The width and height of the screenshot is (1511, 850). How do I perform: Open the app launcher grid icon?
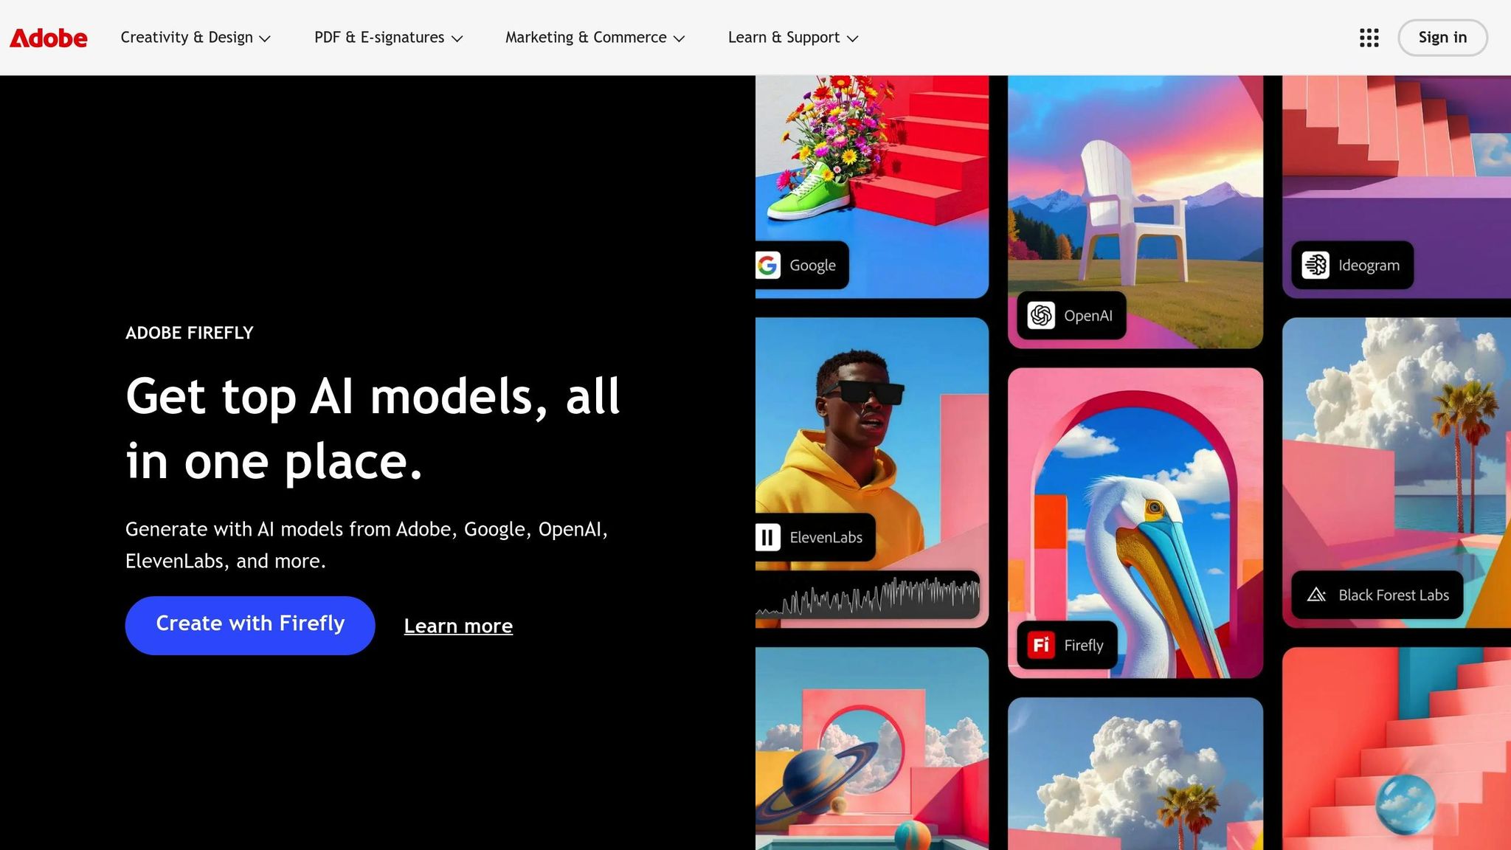1369,38
